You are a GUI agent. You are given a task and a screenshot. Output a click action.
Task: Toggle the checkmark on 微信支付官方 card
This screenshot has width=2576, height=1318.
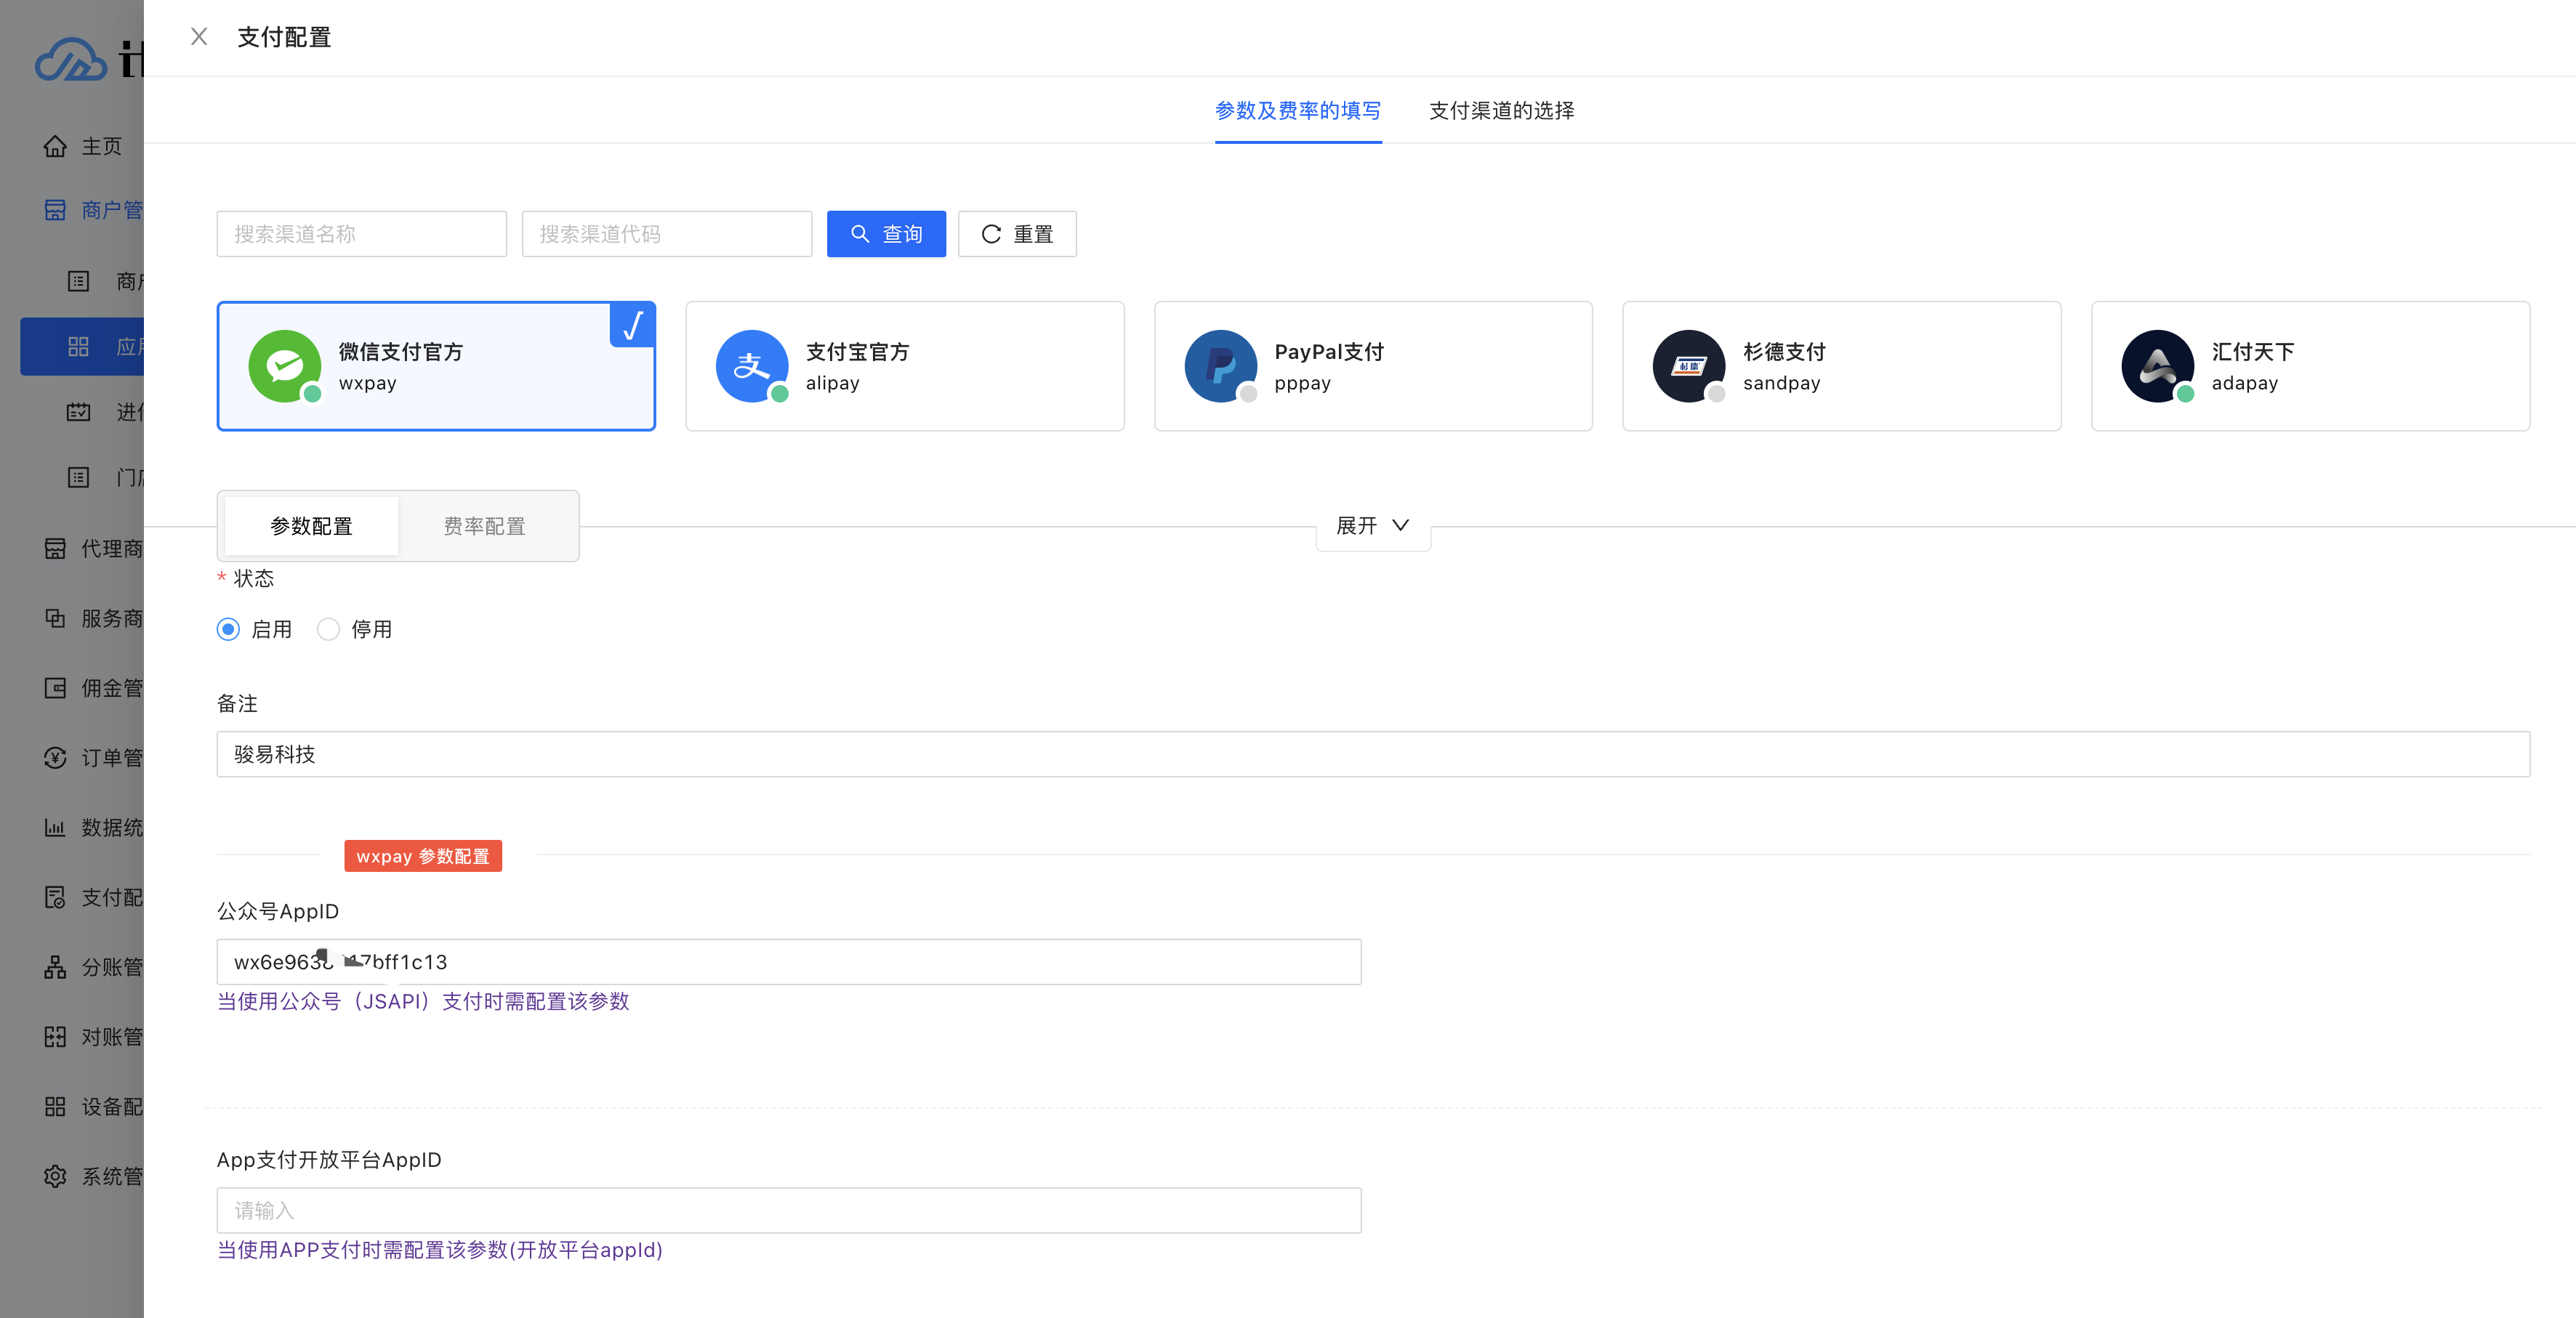[633, 325]
